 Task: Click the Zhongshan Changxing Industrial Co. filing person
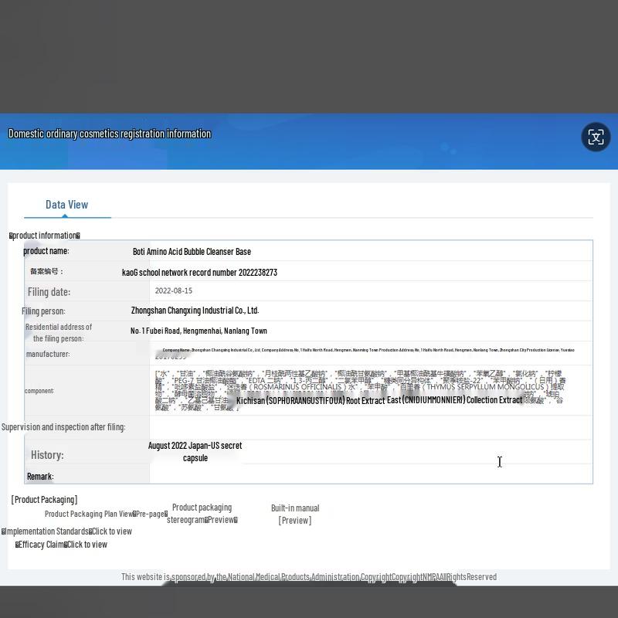click(x=195, y=311)
